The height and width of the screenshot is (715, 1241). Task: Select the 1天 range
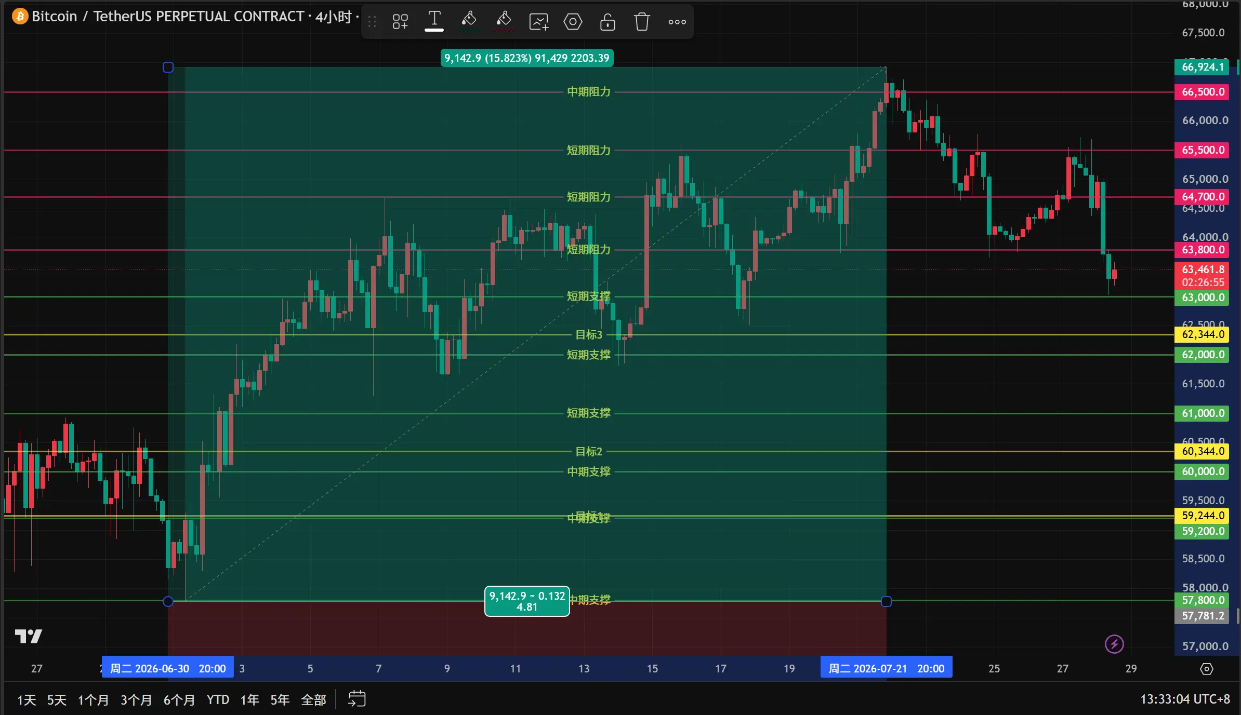tap(27, 699)
